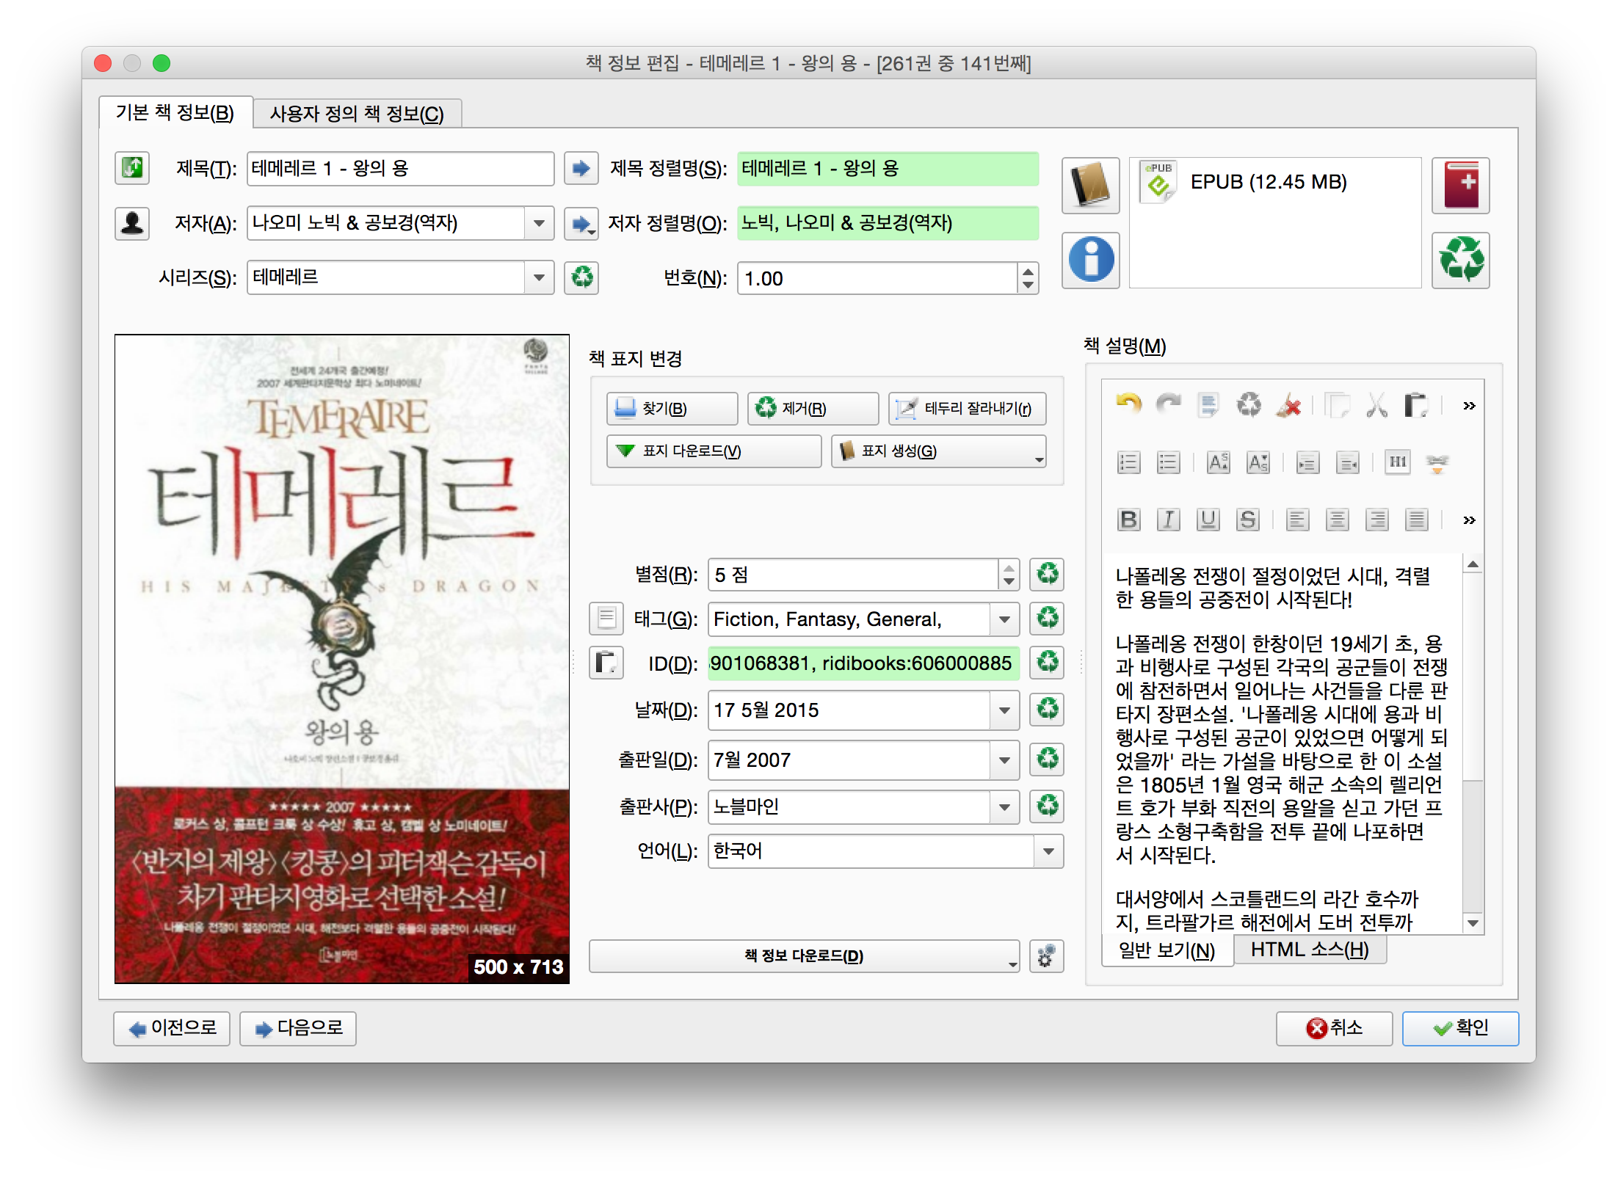
Task: Configure metadata download gear icon
Action: [1046, 955]
